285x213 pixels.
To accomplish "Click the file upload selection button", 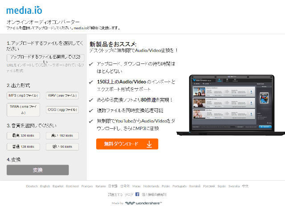I will [x=45, y=58].
